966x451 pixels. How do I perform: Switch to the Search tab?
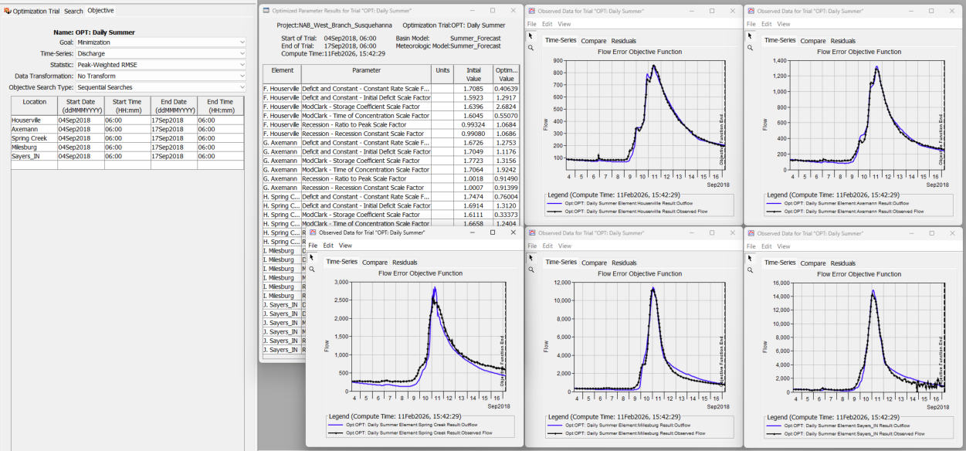[73, 11]
